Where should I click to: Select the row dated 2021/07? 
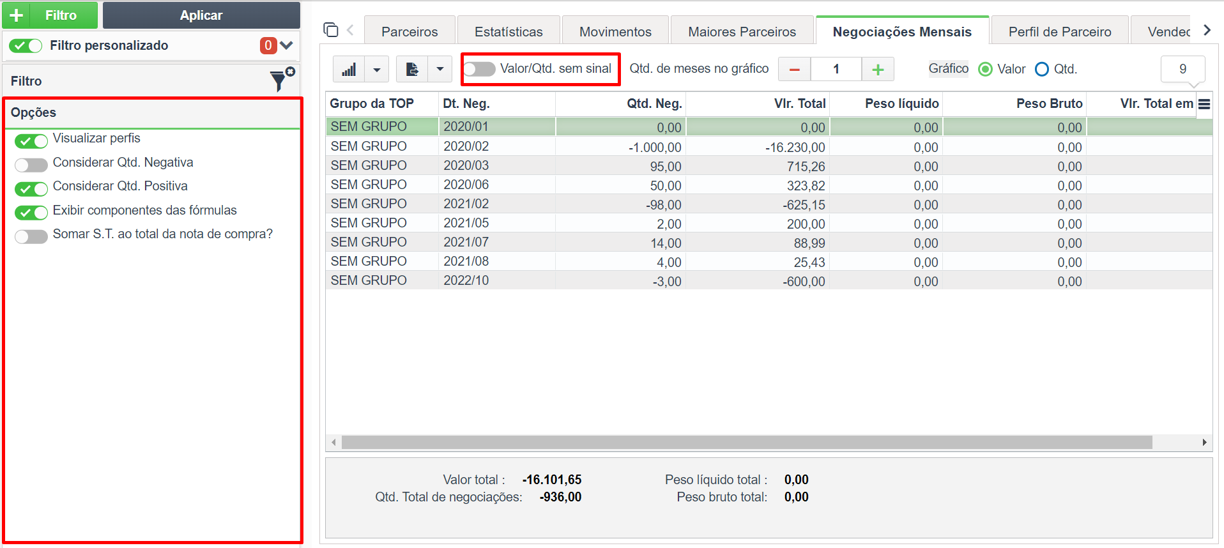click(769, 242)
